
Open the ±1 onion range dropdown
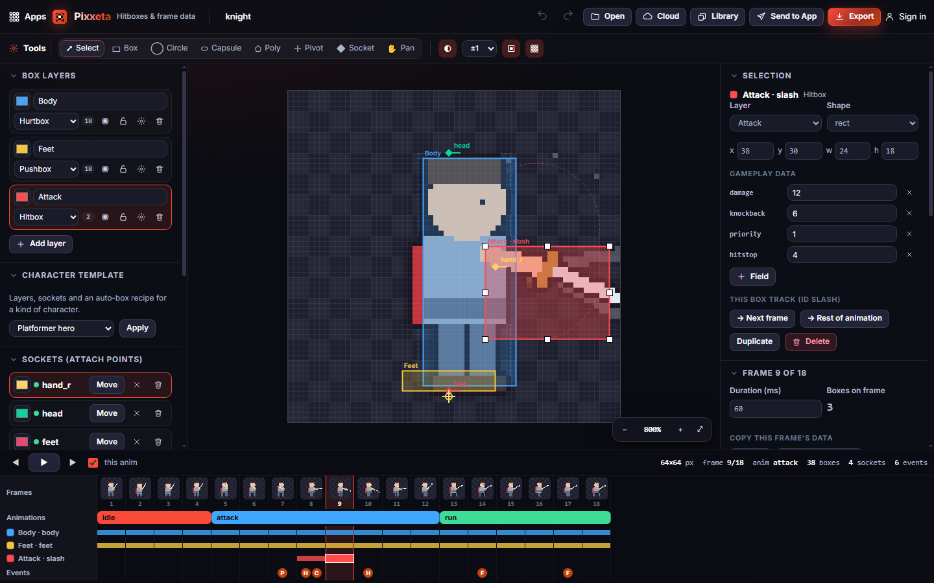[479, 49]
